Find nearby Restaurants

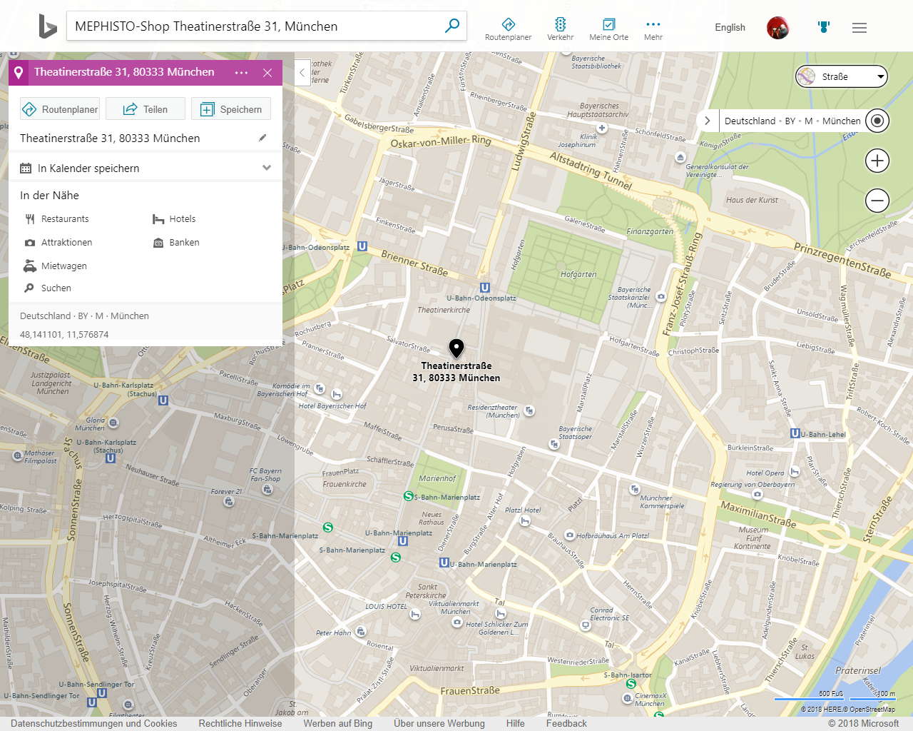click(x=64, y=219)
